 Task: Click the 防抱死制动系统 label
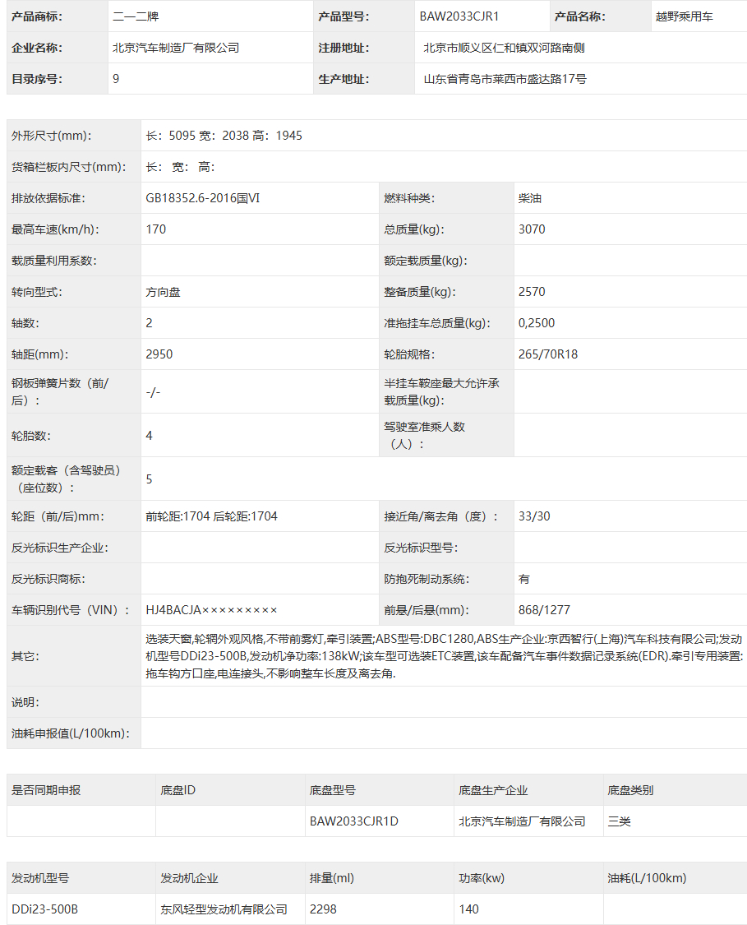coord(427,580)
